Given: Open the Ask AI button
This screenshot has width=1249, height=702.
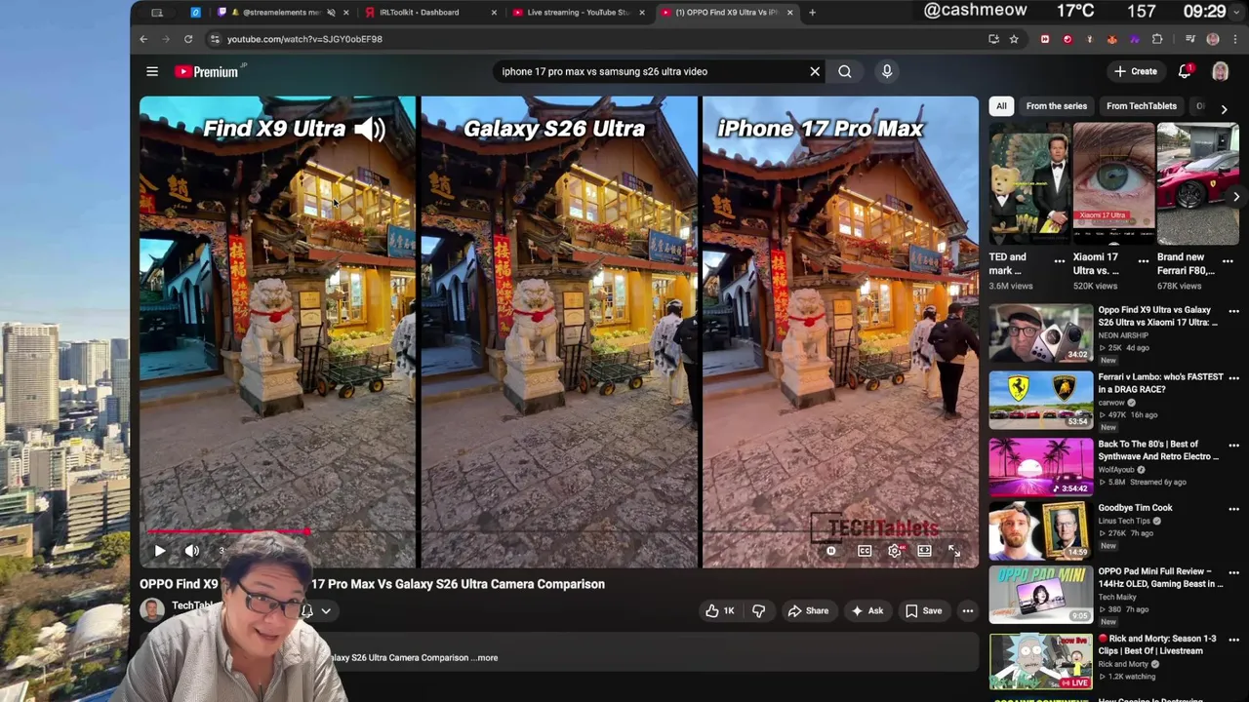Looking at the screenshot, I should (x=866, y=611).
